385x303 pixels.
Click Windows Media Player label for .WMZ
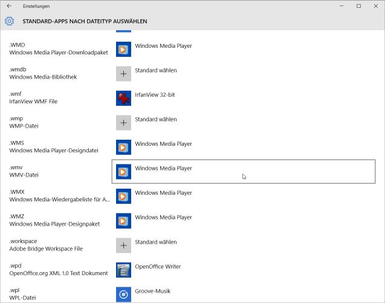(163, 218)
